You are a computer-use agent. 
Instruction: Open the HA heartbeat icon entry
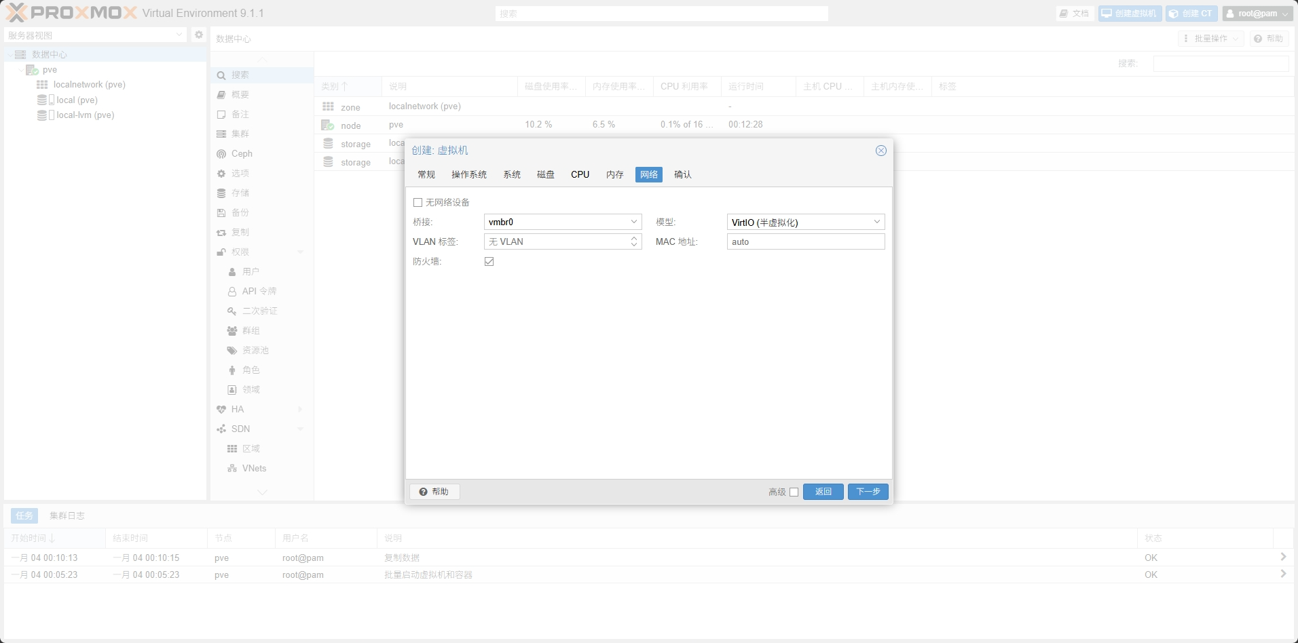click(x=221, y=410)
